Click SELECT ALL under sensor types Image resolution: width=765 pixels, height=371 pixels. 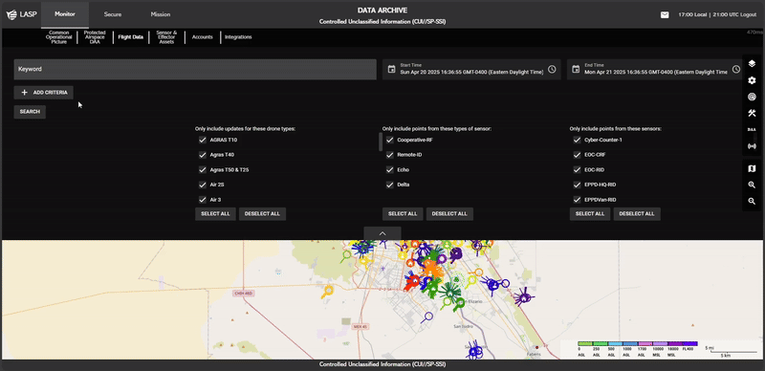[x=403, y=214]
